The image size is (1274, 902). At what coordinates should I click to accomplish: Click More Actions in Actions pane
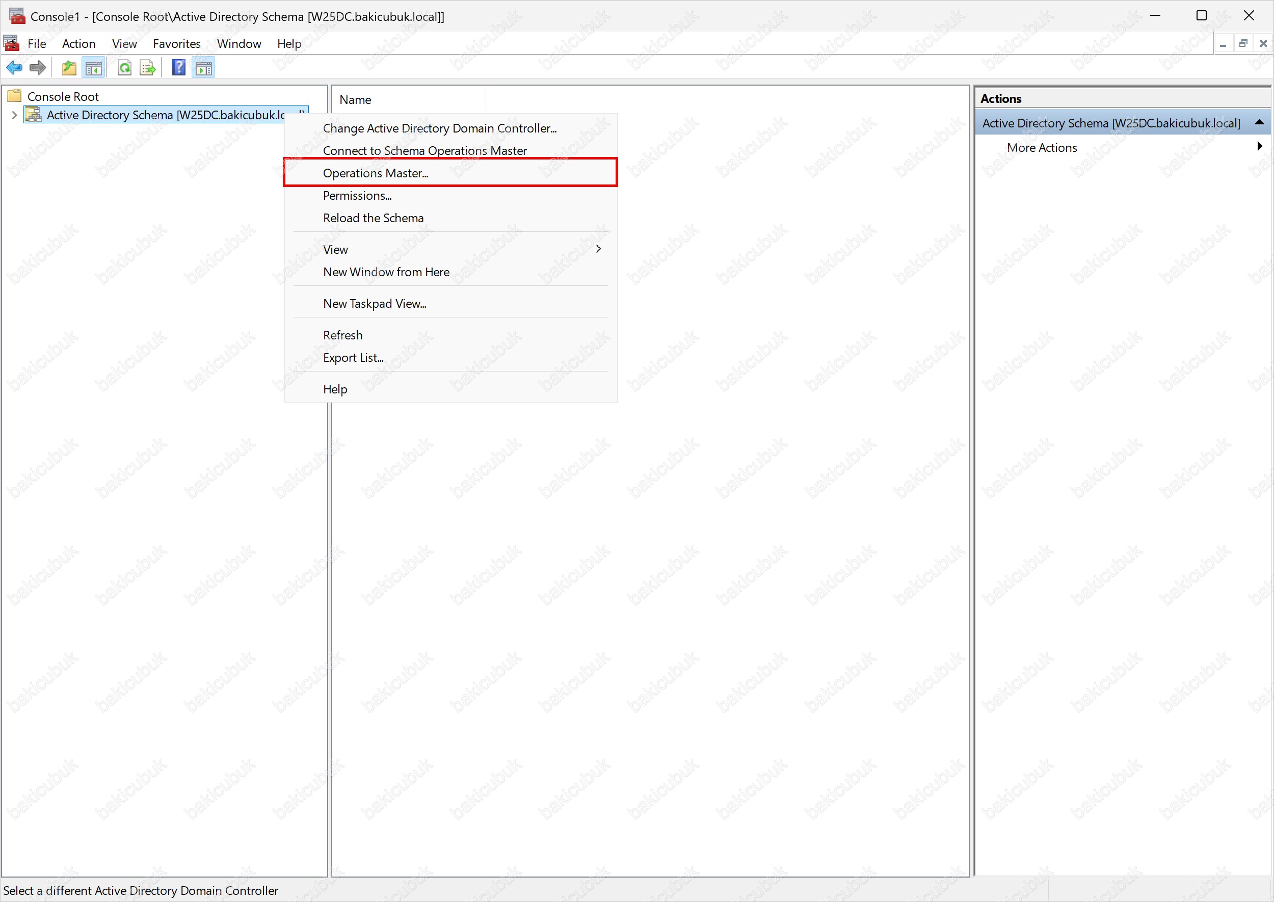1042,147
